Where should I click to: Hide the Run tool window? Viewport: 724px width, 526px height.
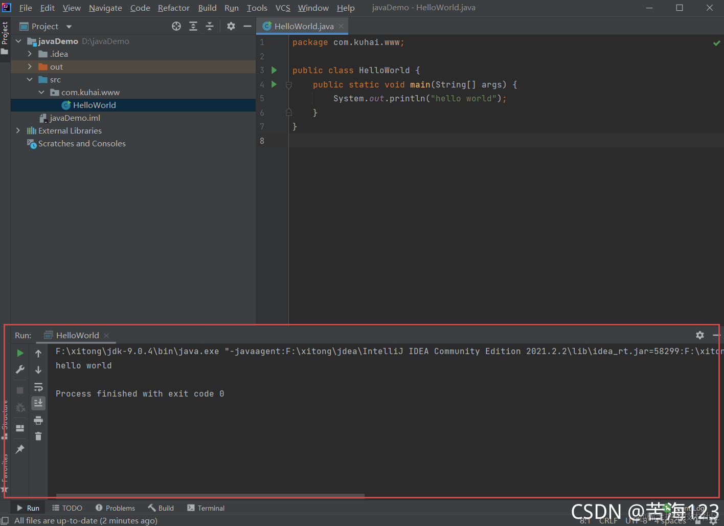(x=716, y=335)
